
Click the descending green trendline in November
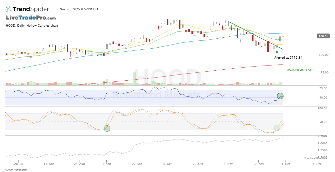(256, 35)
